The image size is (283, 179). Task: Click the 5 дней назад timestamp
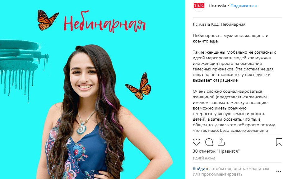204,159
